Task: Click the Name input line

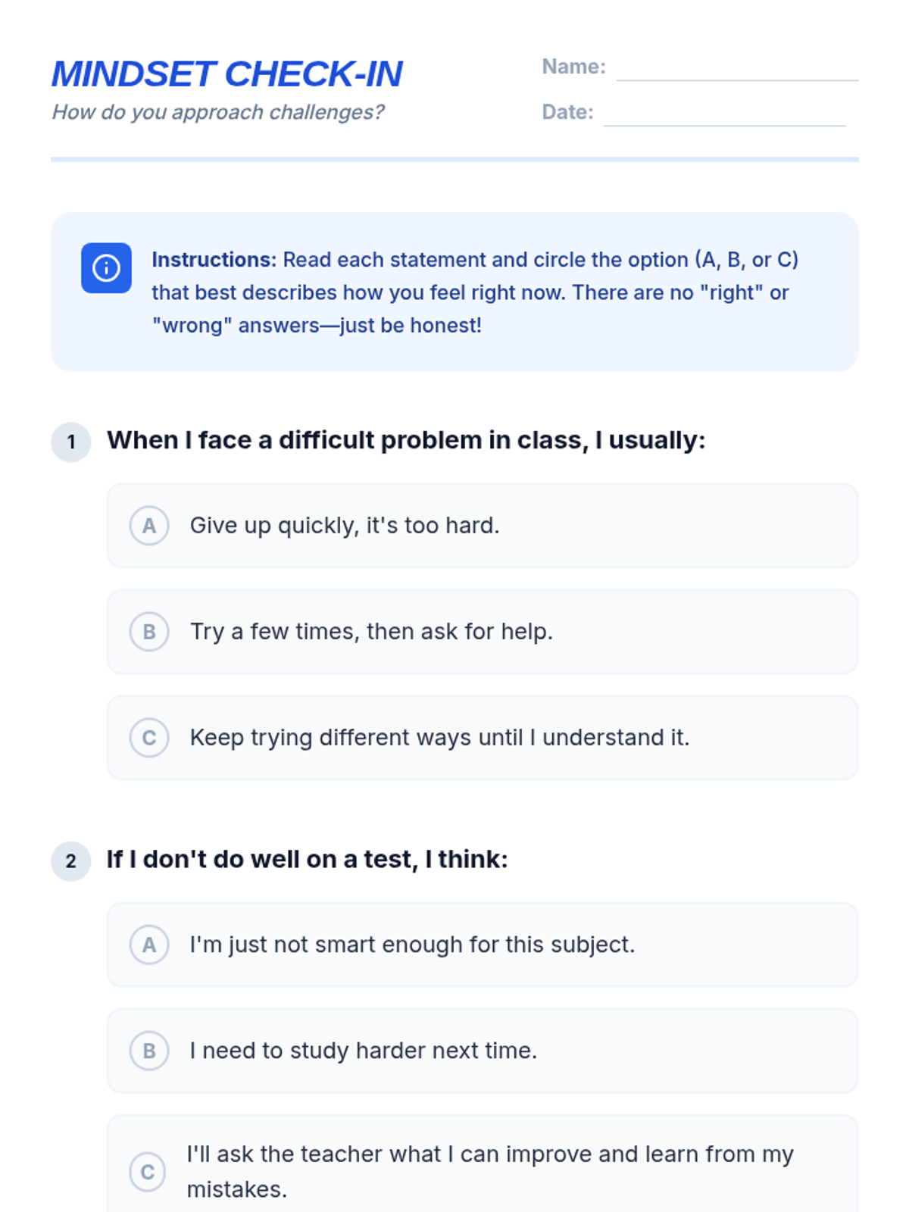Action: tap(736, 70)
